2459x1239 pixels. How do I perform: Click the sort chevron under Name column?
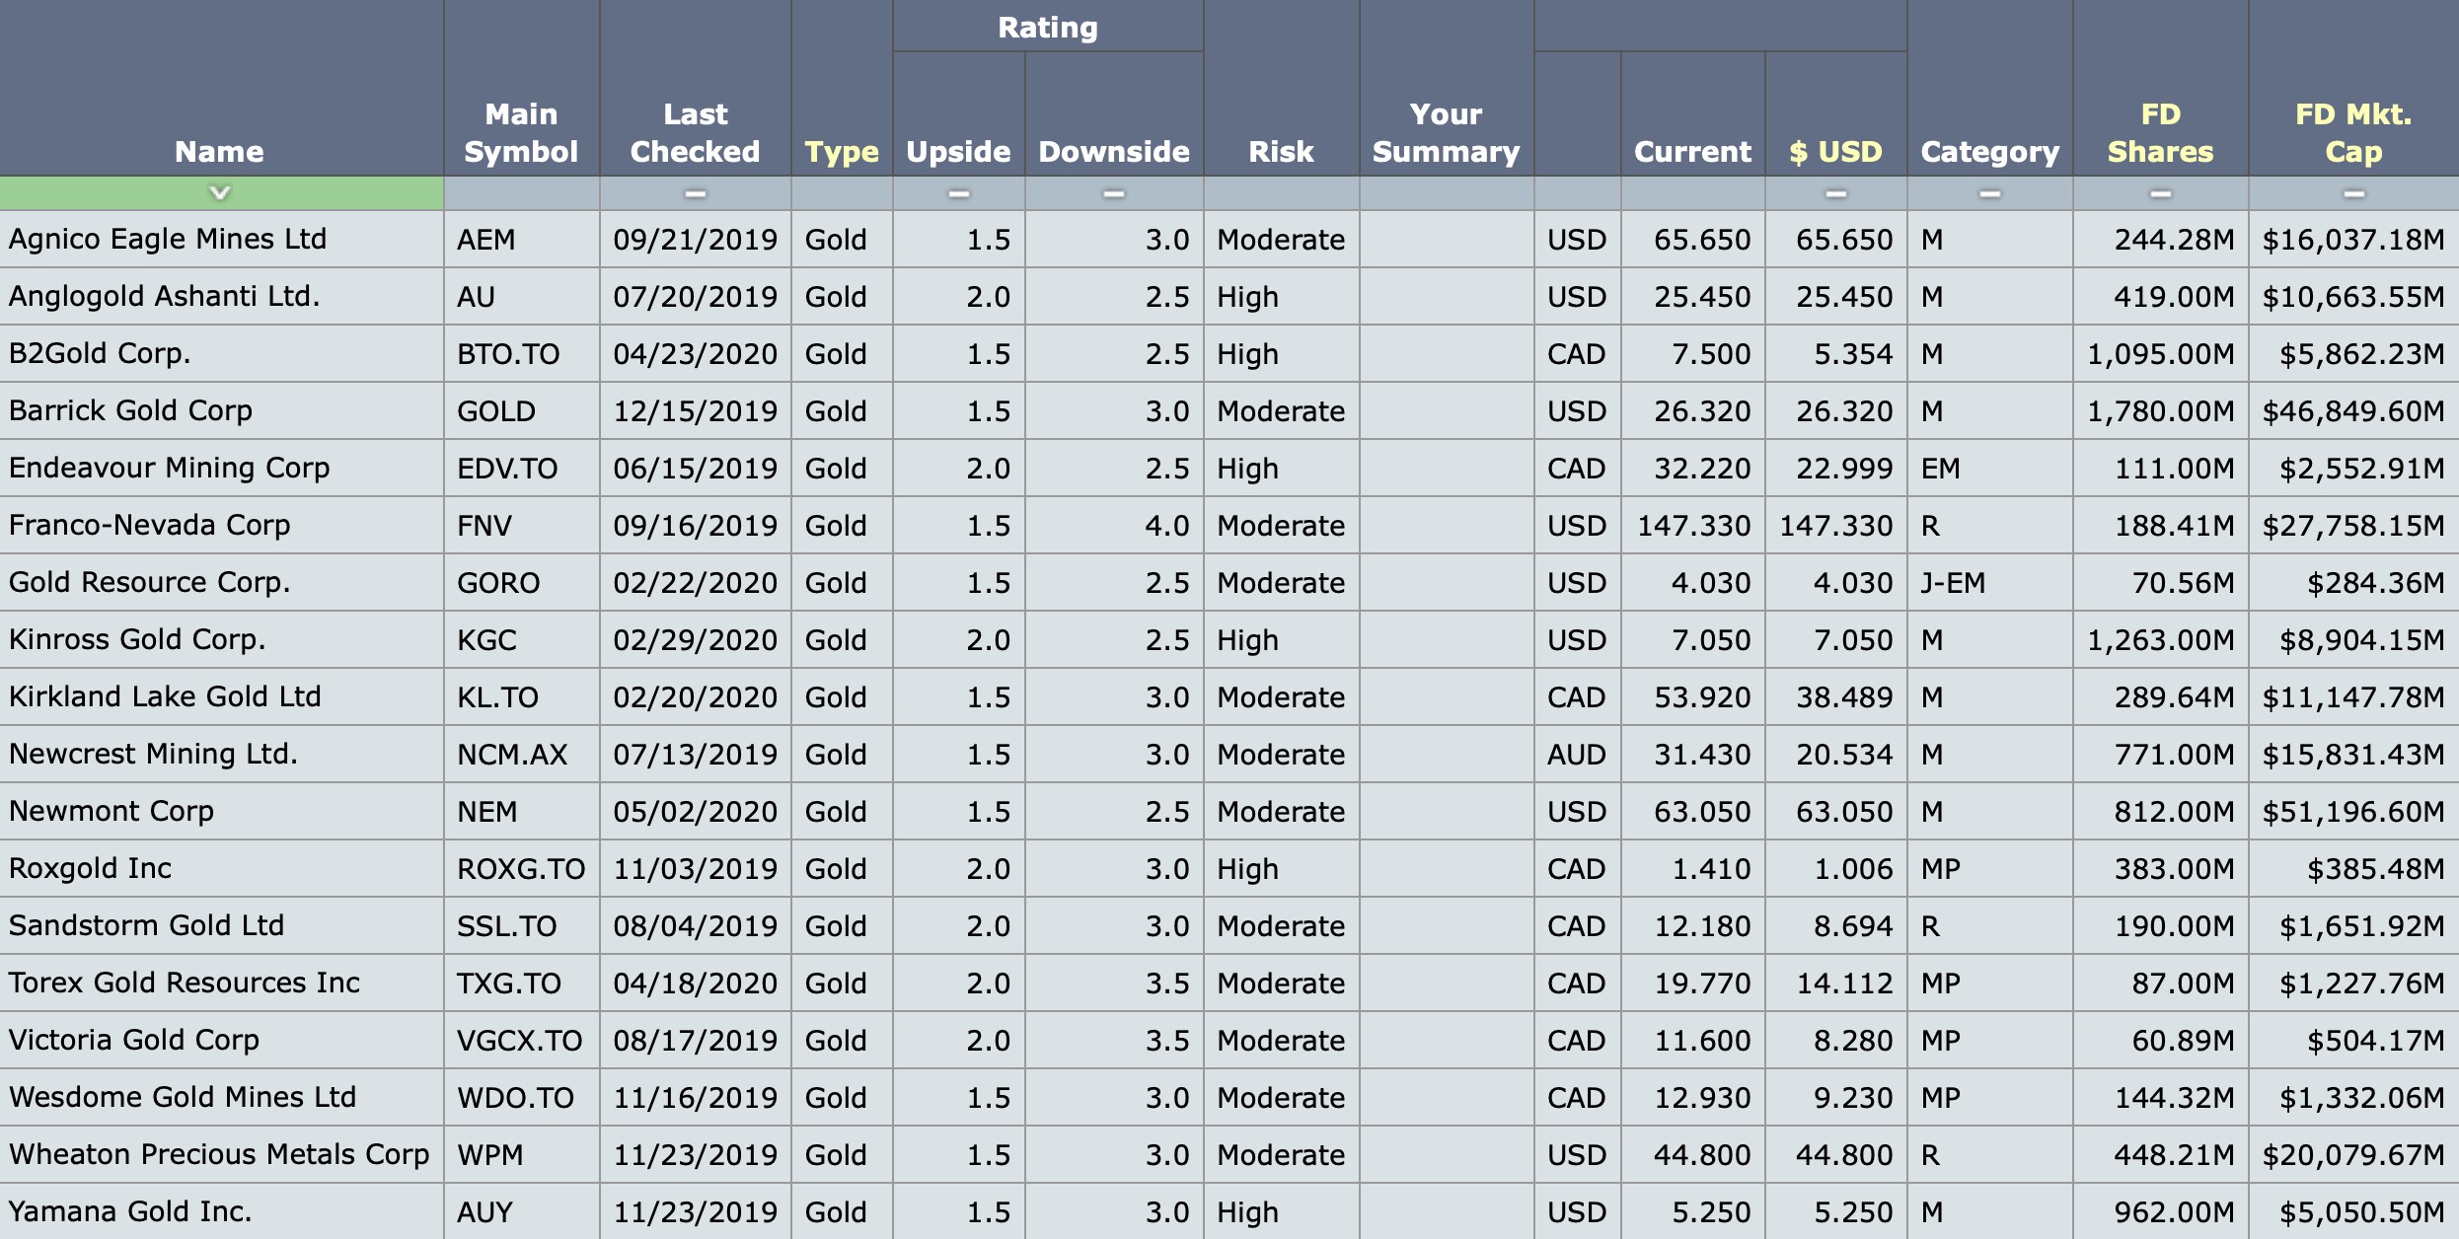click(x=220, y=192)
